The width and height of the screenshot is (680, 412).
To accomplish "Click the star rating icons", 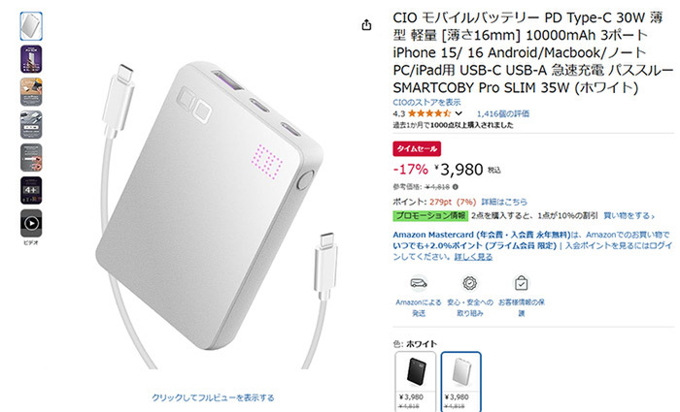I will [429, 113].
